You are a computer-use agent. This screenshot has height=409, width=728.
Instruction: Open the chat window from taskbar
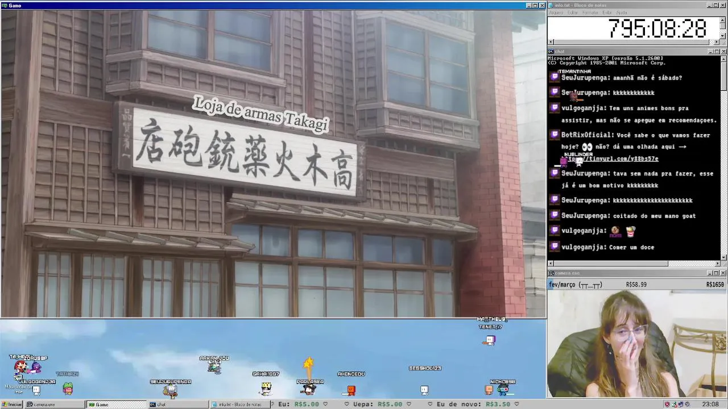179,404
